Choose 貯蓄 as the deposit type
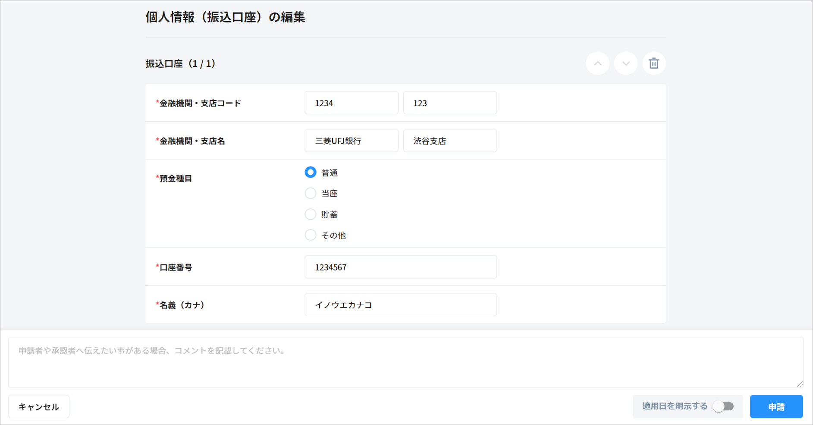 click(x=311, y=214)
